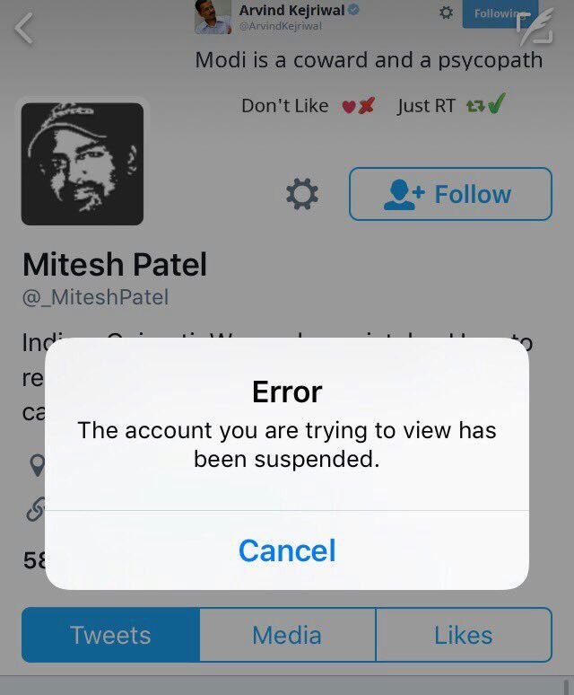Click the @_MiteshPatel handle

(x=95, y=297)
